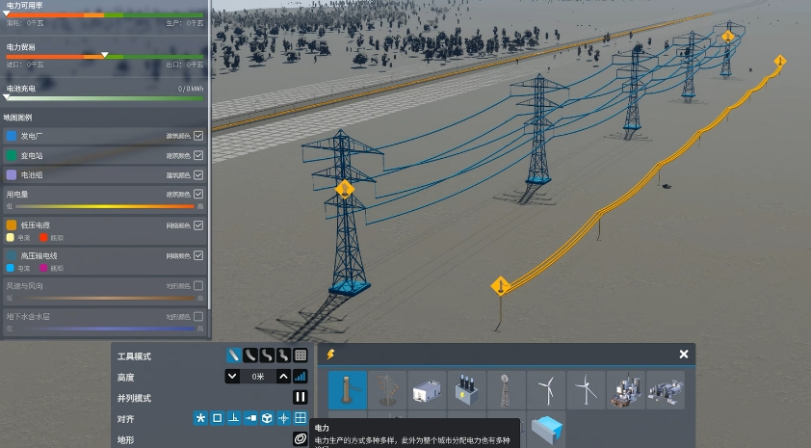Increase elevation with the up chevron
Screen dimensions: 811x448
pos(283,376)
